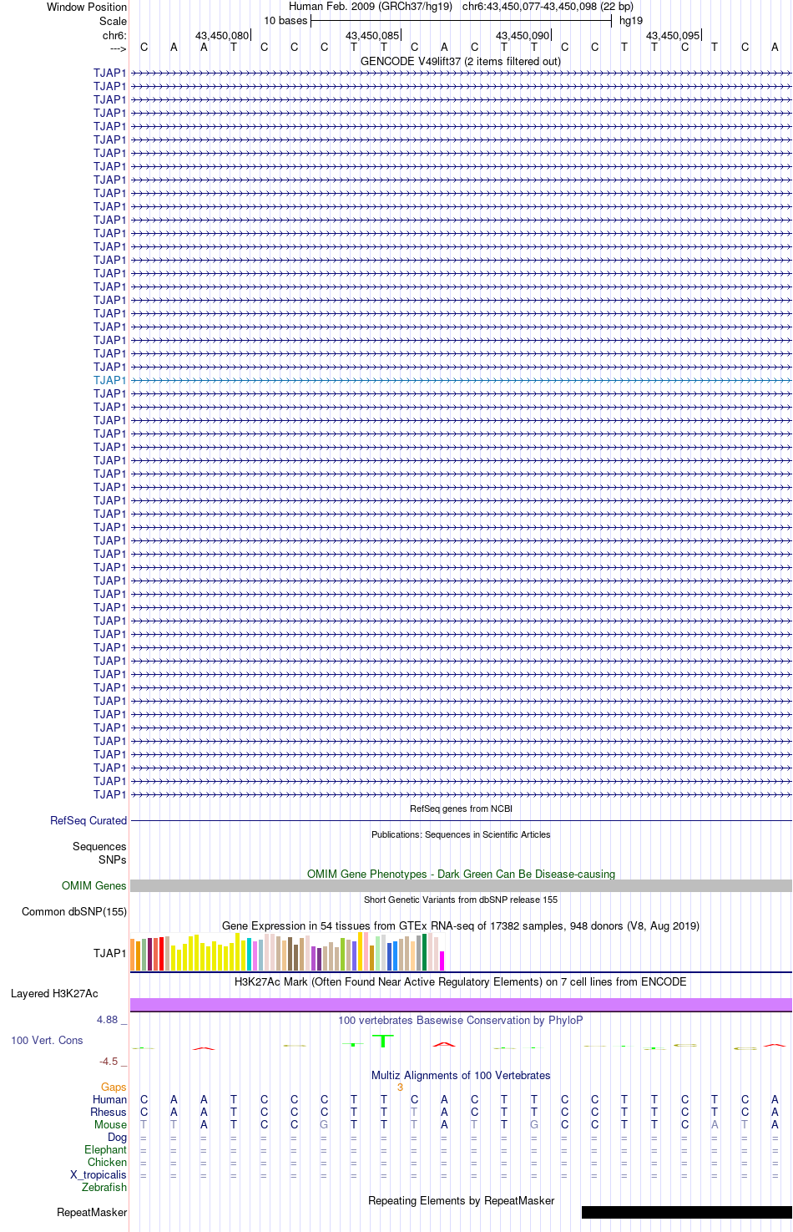This screenshot has width=793, height=1232.
Task: Click the Scale label
Action: coord(113,21)
